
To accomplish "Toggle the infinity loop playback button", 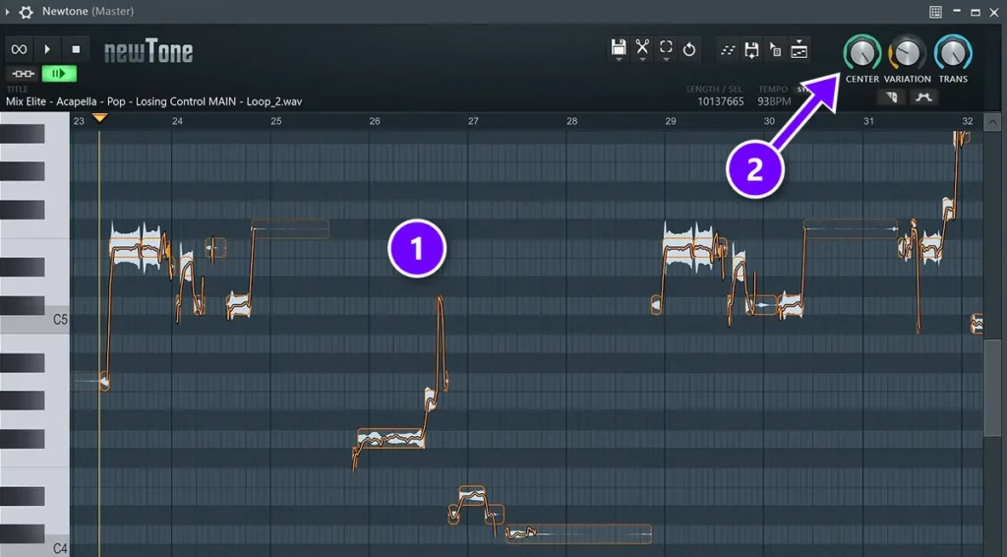I will tap(20, 49).
